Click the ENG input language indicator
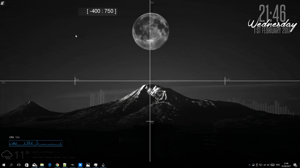 point(278,165)
